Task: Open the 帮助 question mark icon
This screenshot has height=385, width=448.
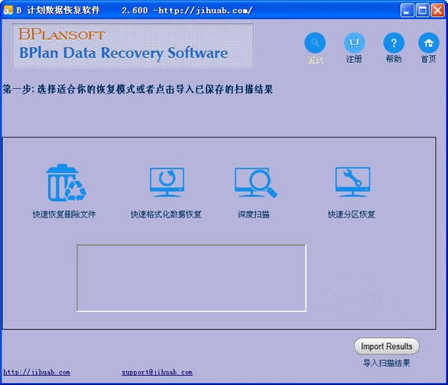Action: [393, 43]
